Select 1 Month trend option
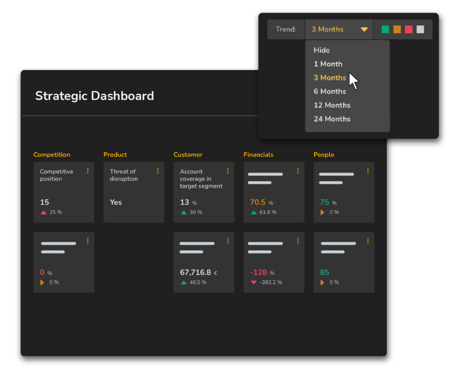This screenshot has height=377, width=463. (x=328, y=64)
